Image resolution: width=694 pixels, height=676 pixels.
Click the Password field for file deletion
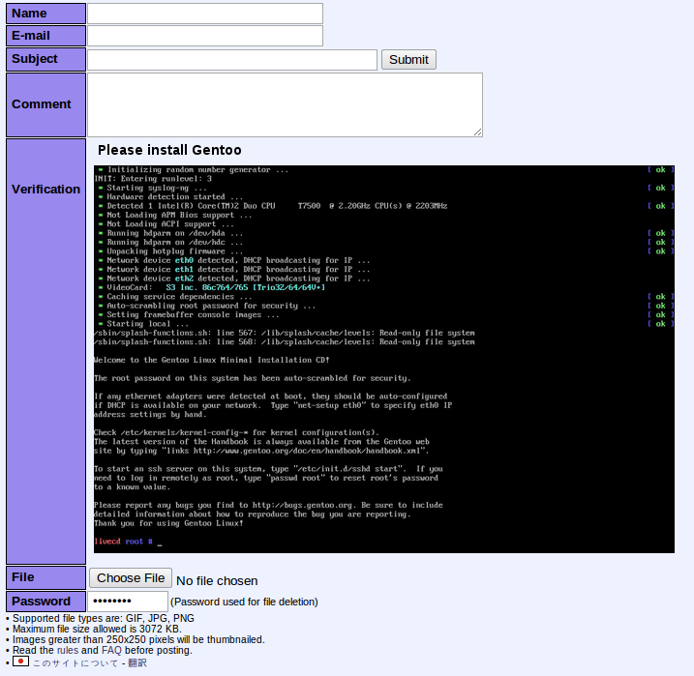pyautogui.click(x=128, y=602)
